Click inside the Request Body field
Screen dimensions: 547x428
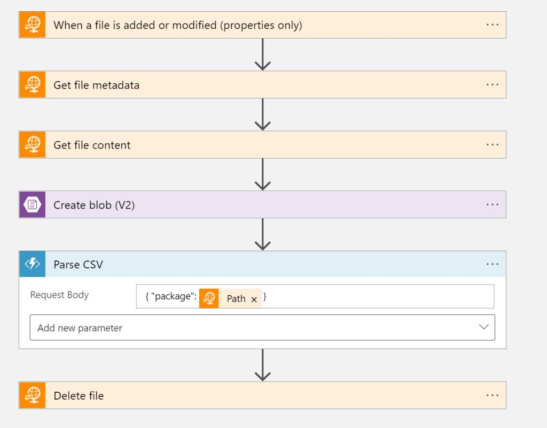(374, 297)
